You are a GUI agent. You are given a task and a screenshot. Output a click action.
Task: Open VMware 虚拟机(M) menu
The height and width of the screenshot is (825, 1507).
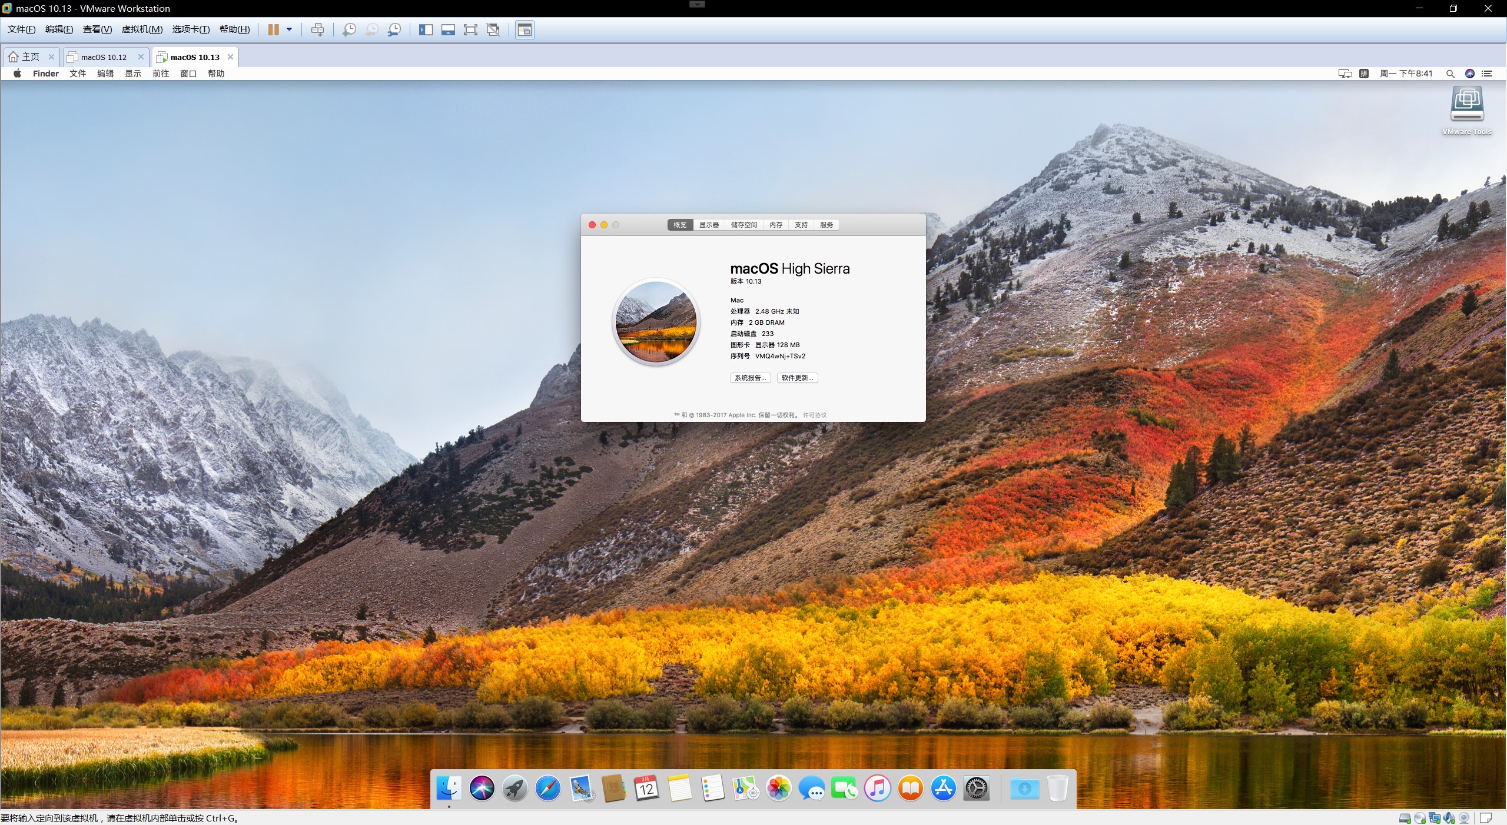[x=142, y=29]
